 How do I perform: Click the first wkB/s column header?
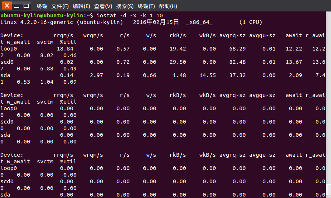click(x=208, y=35)
